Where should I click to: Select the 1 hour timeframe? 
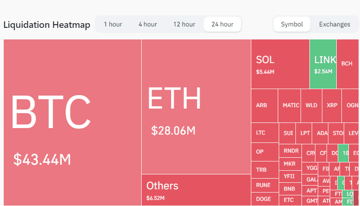[113, 24]
